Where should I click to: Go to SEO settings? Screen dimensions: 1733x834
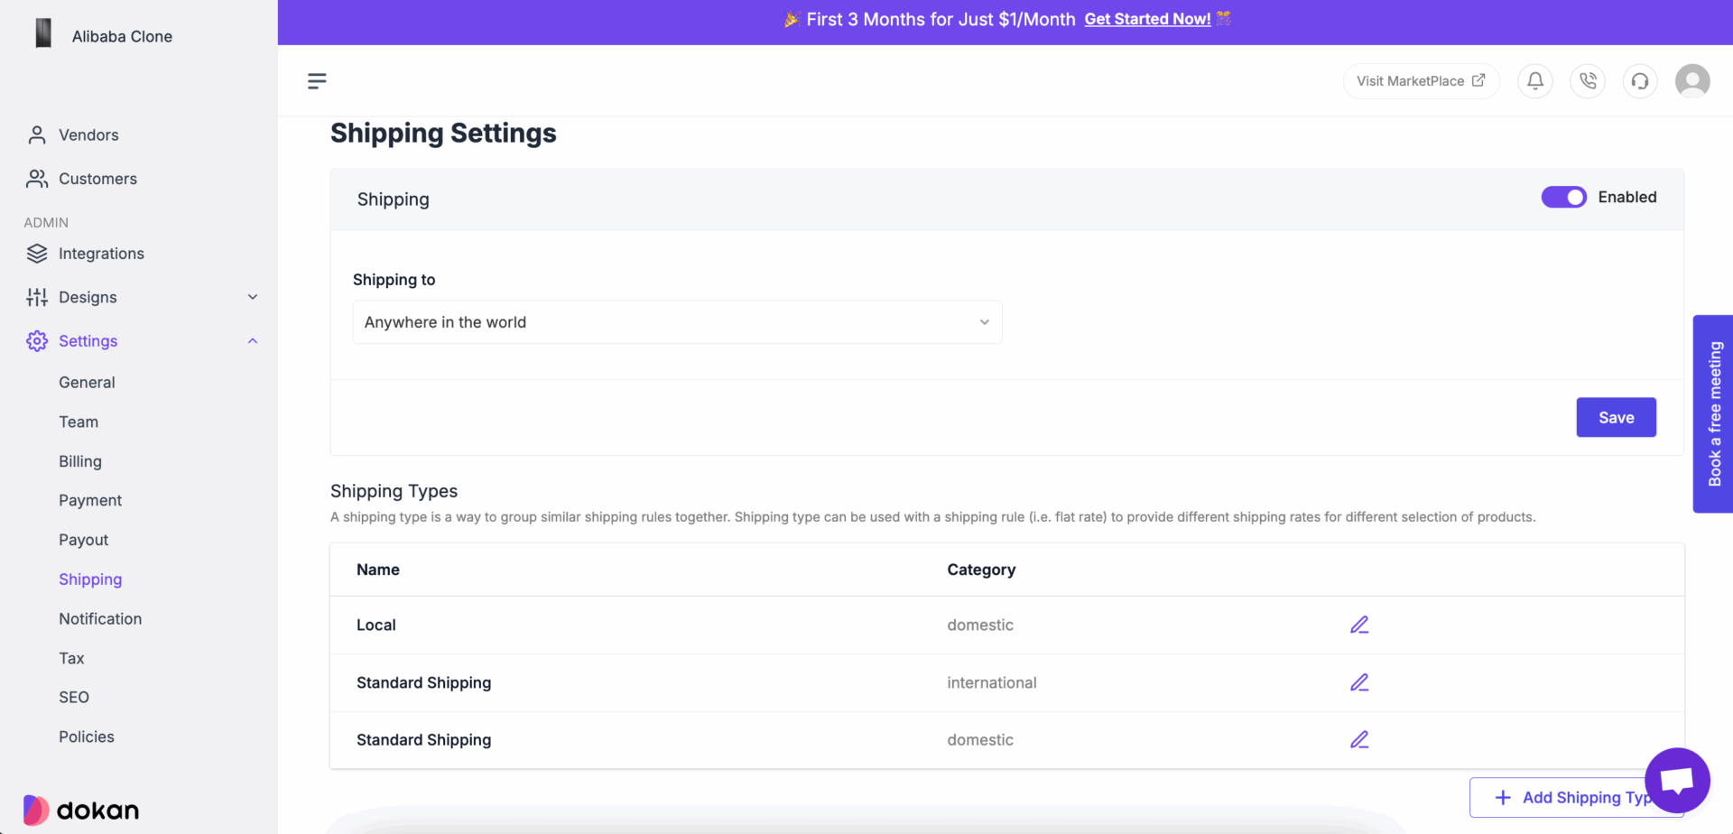click(74, 698)
